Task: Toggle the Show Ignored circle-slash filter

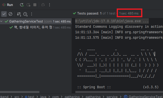Action: (10, 14)
